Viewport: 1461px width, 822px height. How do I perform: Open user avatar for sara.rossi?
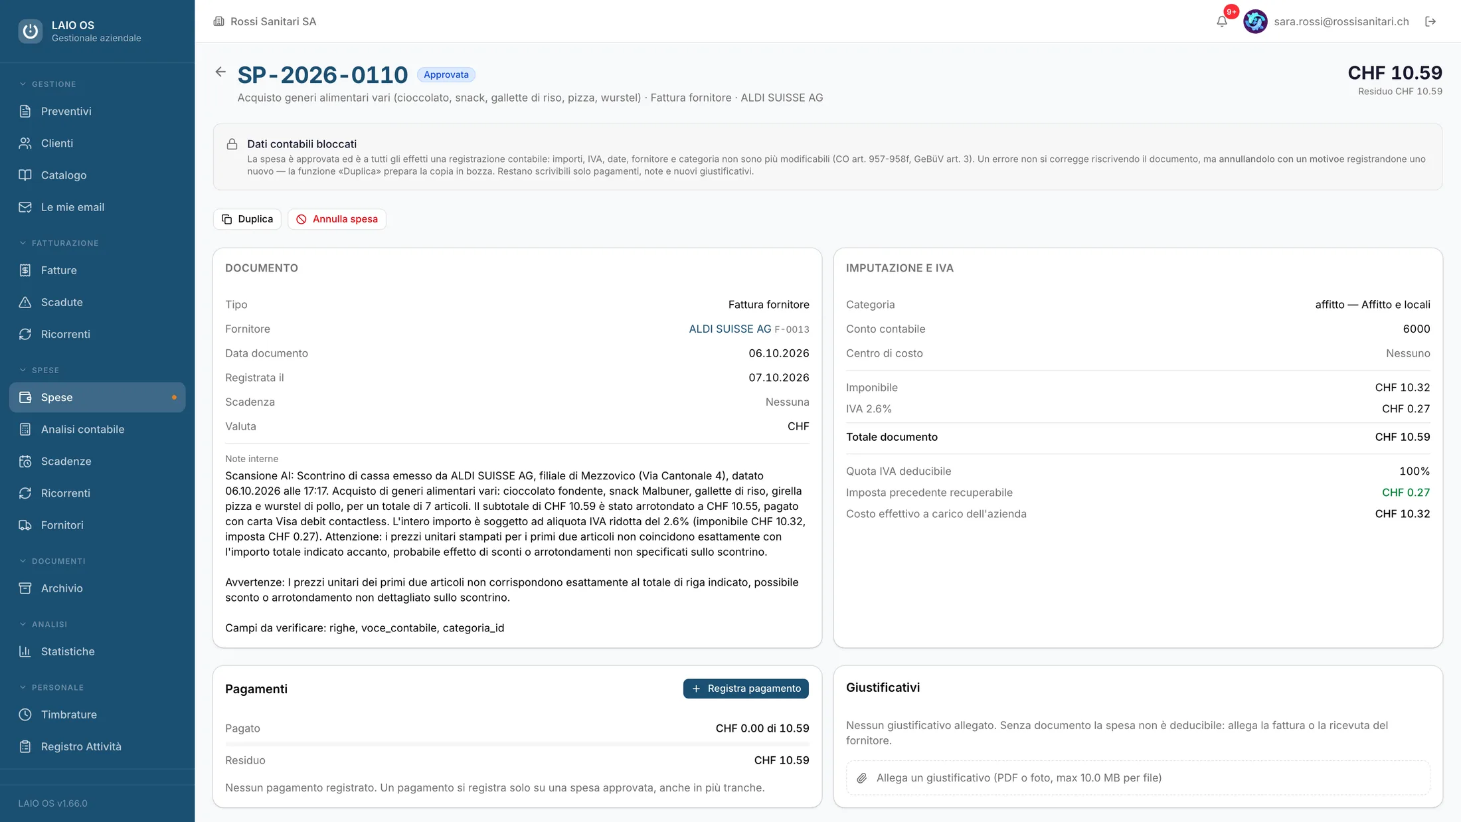pos(1255,21)
